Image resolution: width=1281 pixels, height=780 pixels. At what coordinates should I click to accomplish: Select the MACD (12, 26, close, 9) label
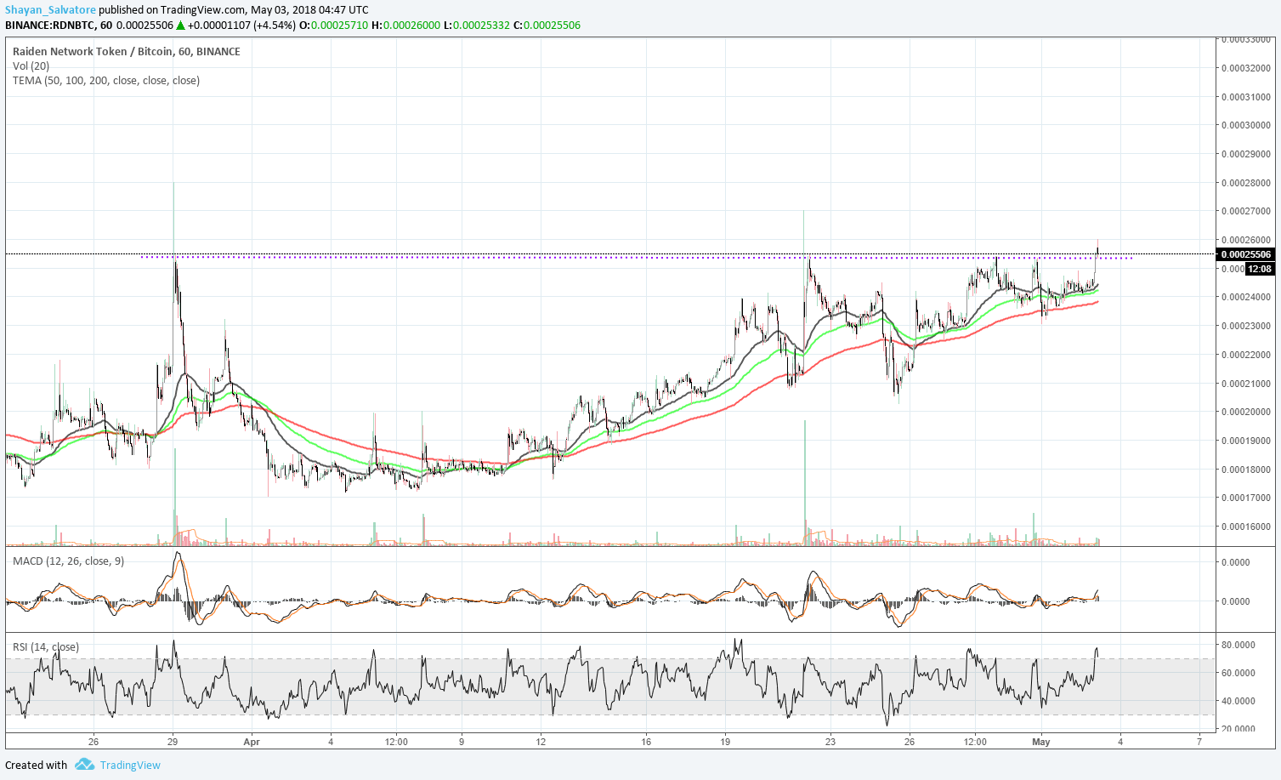[68, 561]
